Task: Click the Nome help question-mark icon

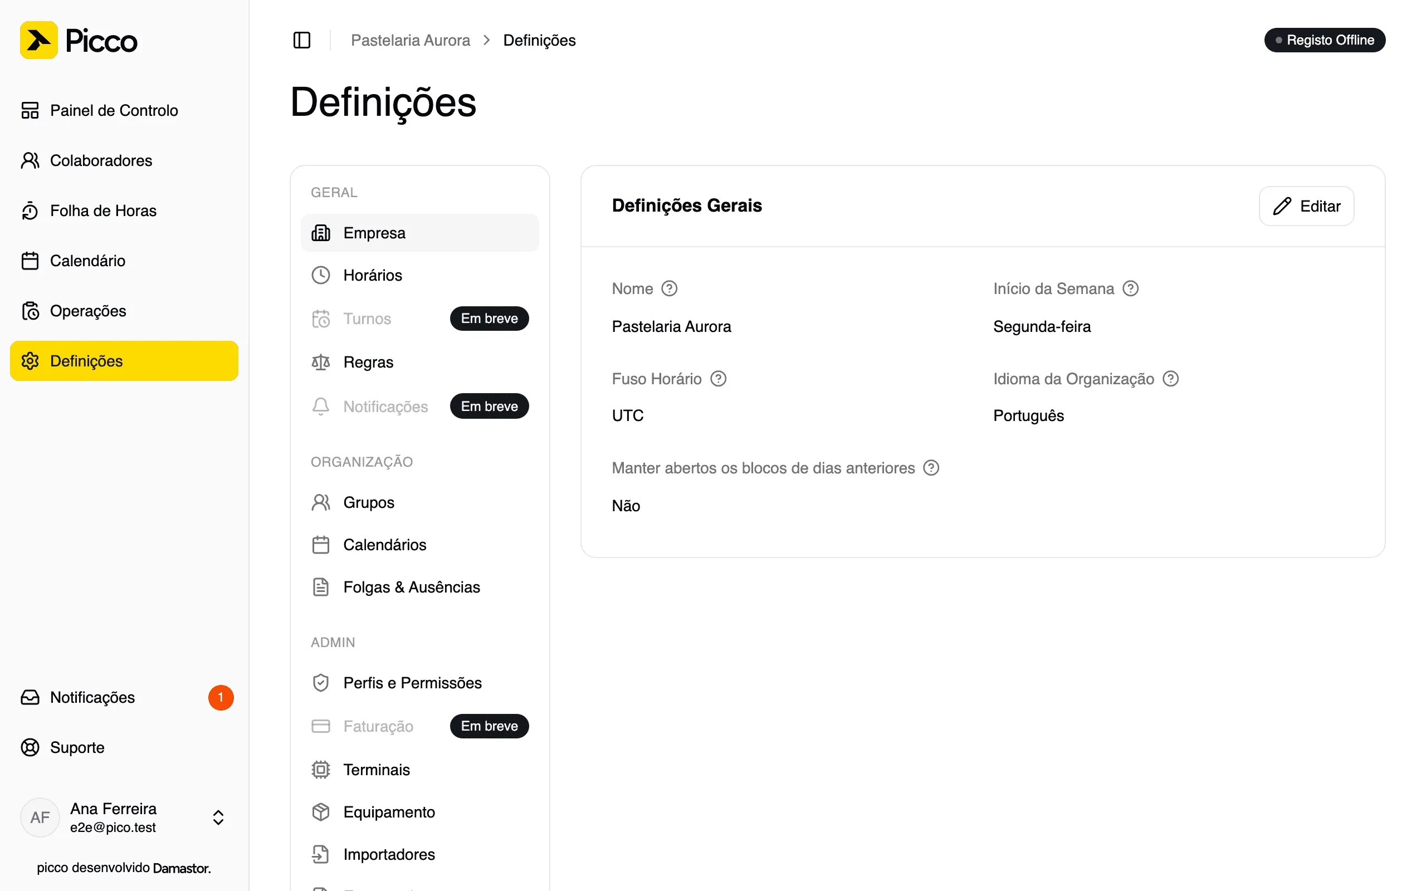Action: point(670,289)
